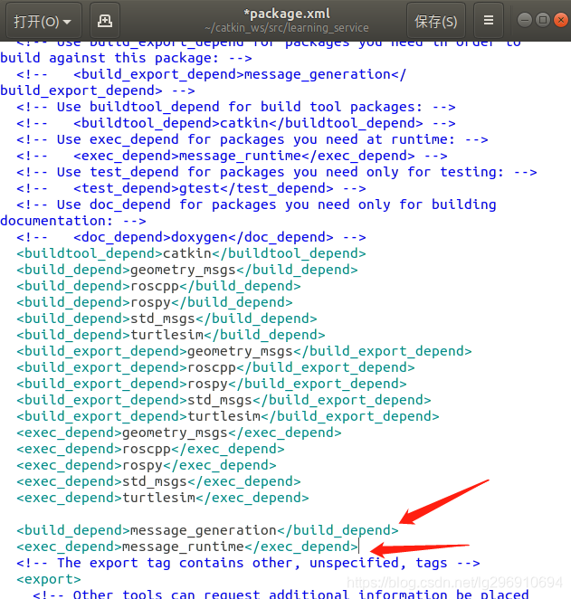Click build_export_depend rospy line

tap(212, 384)
